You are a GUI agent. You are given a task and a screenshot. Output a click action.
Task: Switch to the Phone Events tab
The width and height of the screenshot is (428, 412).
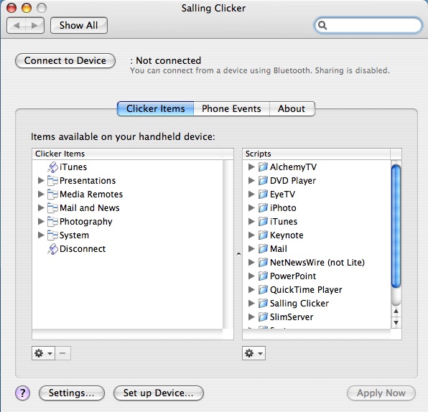(231, 108)
